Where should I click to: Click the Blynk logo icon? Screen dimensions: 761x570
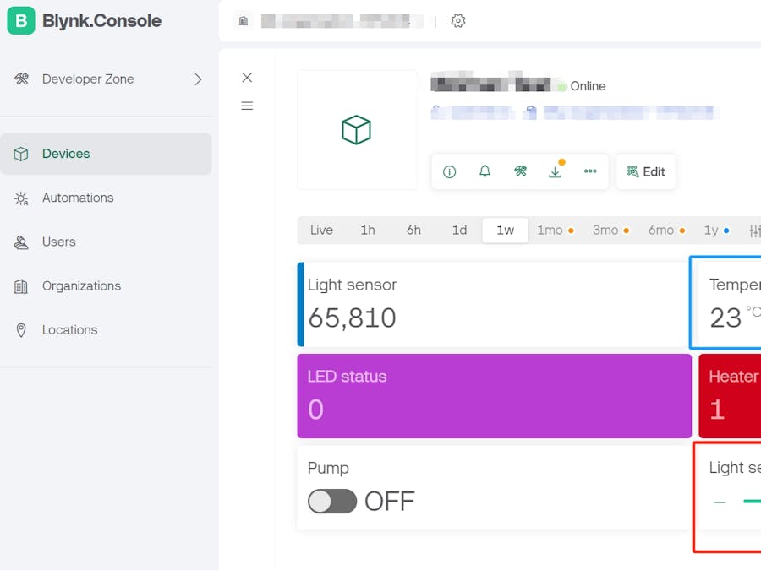[21, 21]
